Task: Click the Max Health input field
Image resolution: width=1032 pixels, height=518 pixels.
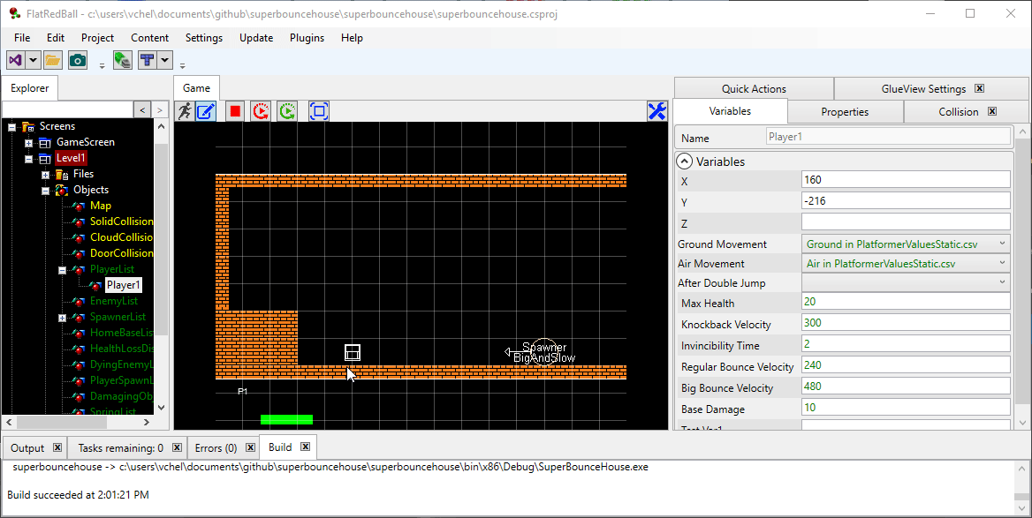Action: coord(906,302)
